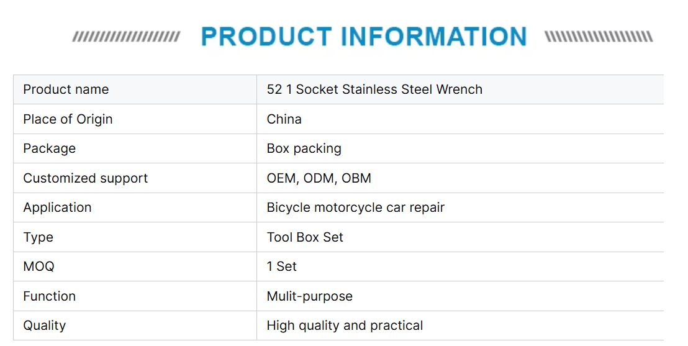The height and width of the screenshot is (346, 688).
Task: Click the 'Package' row label
Action: tap(50, 148)
